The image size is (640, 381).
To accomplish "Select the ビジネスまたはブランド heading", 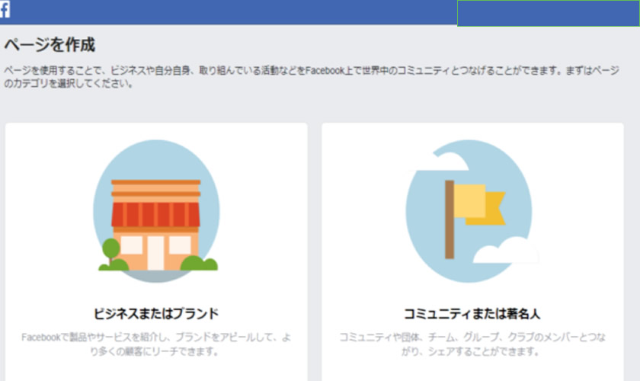I will (155, 313).
